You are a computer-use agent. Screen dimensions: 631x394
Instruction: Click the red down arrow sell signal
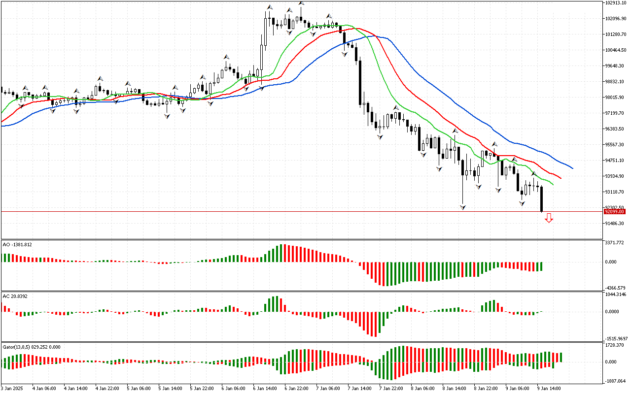point(549,218)
